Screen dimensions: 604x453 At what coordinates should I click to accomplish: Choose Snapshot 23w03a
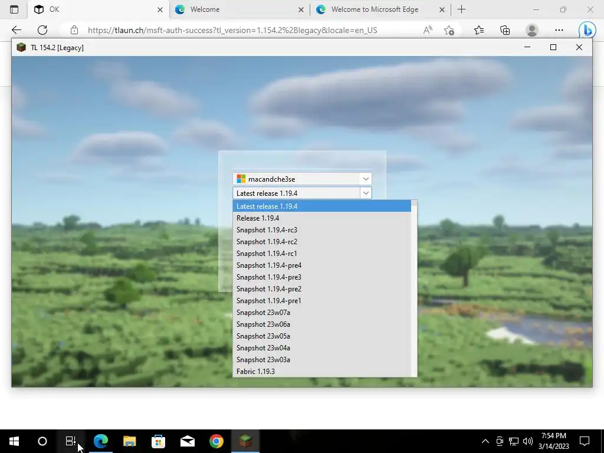click(321, 360)
